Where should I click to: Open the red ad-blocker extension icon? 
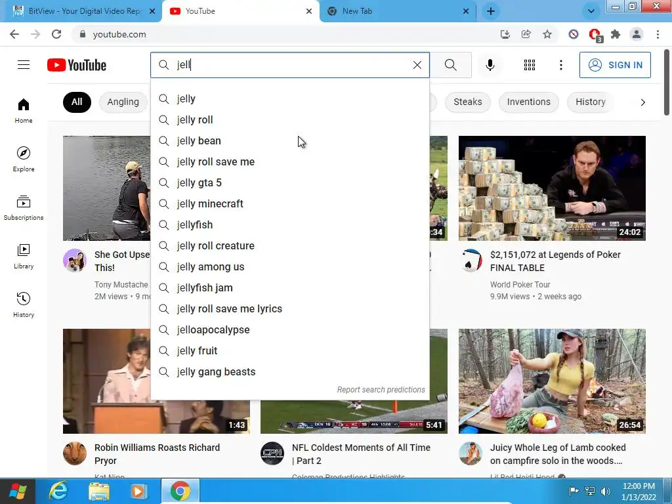[x=595, y=35]
